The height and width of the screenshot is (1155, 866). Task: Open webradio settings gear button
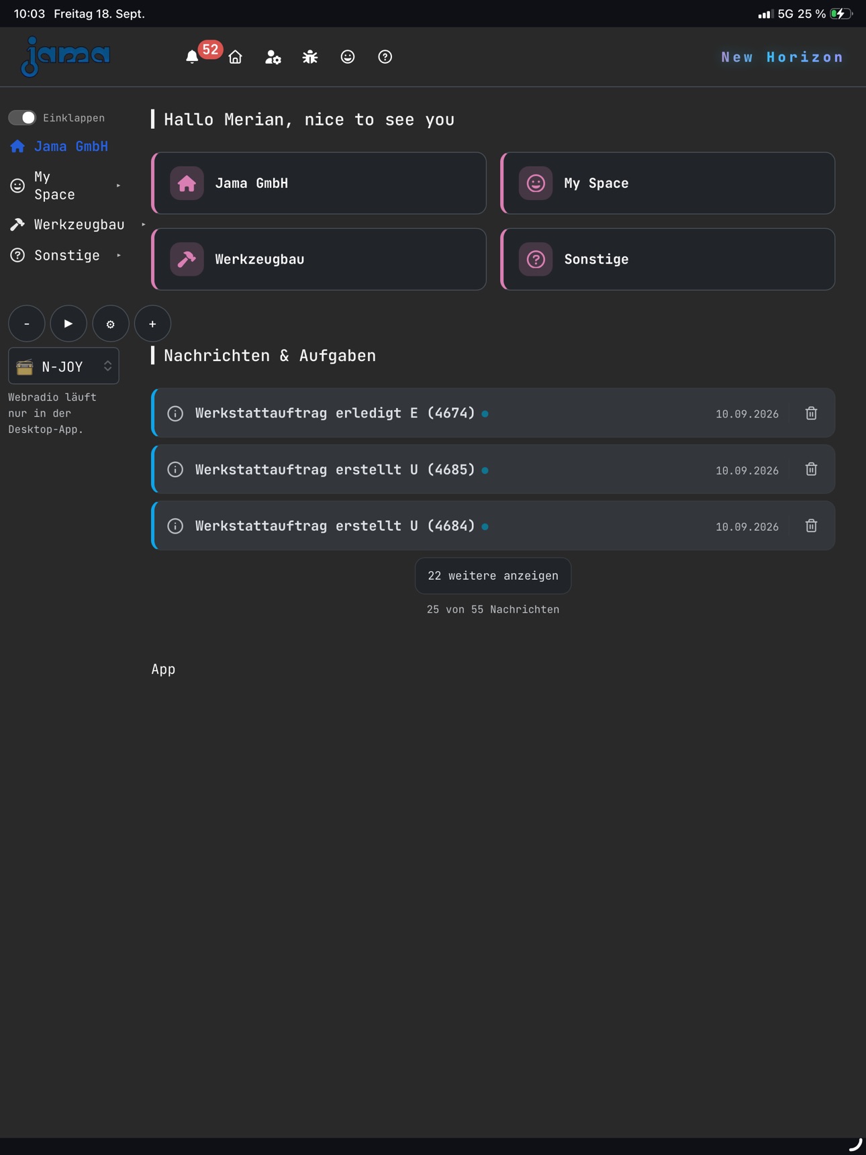click(x=111, y=324)
